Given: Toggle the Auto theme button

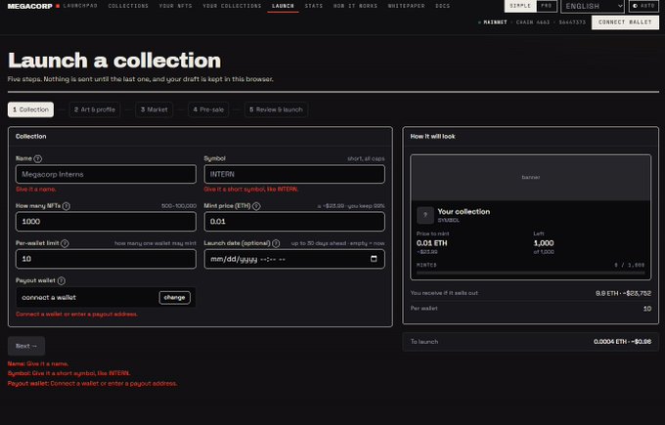Looking at the screenshot, I should [643, 6].
